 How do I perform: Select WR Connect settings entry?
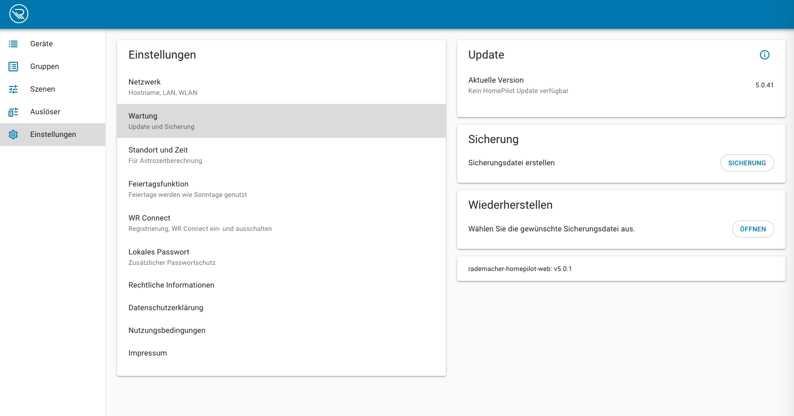(281, 223)
